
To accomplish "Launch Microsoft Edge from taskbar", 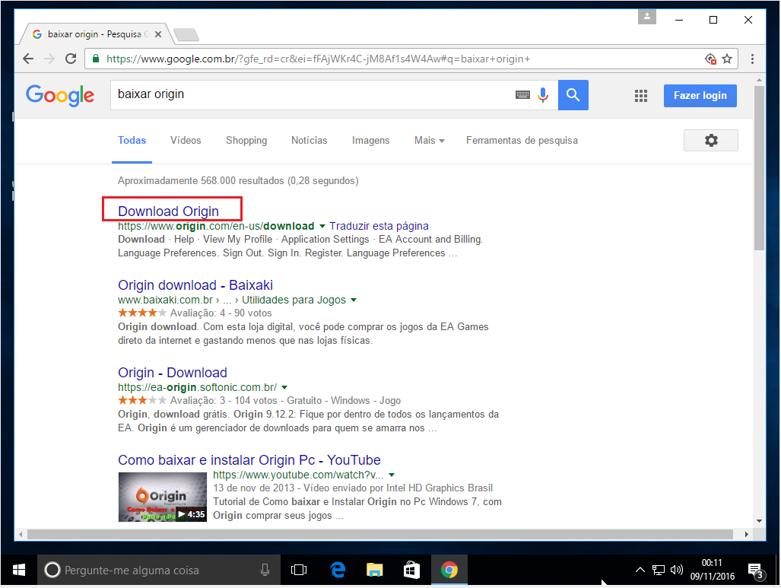I will (x=338, y=570).
